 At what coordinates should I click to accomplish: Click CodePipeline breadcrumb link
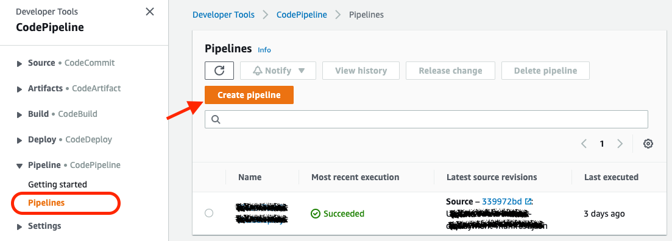pos(302,15)
